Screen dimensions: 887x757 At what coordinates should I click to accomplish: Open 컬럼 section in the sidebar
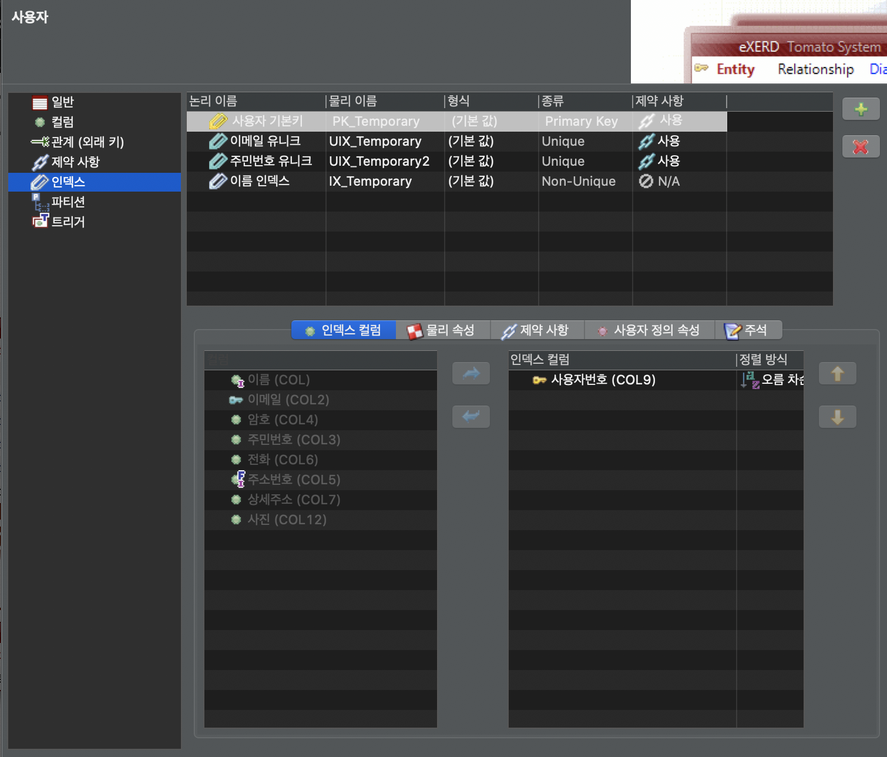tap(62, 122)
